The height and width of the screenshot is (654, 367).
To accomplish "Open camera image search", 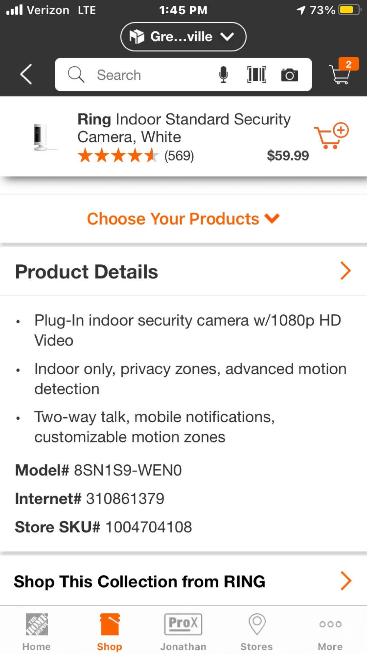I will coord(289,75).
